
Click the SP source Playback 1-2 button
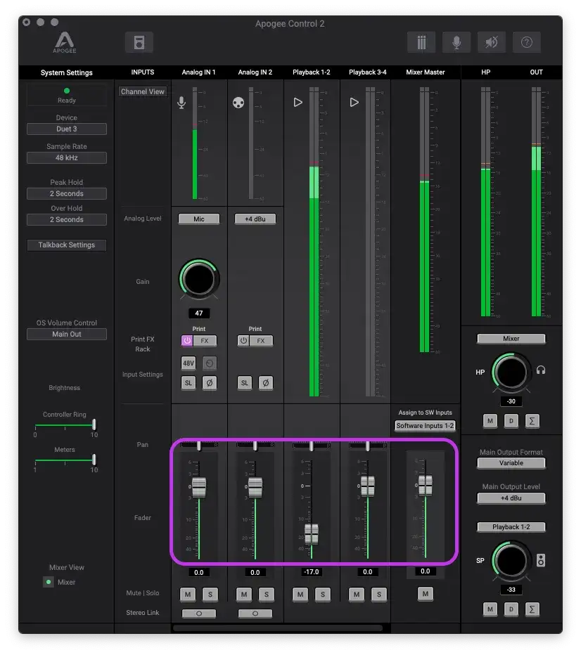[511, 527]
